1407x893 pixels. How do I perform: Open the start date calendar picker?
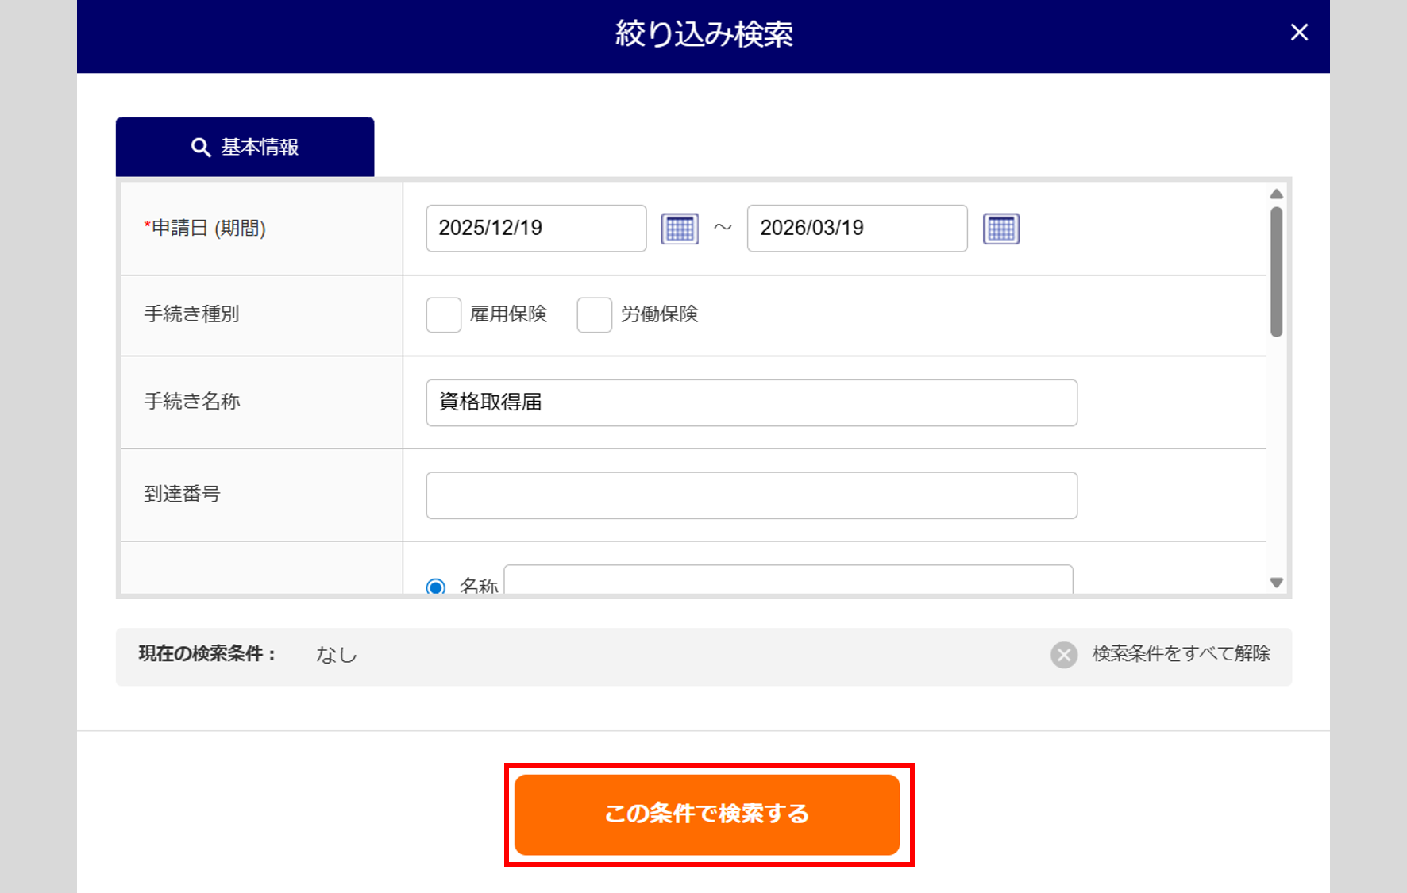click(x=680, y=229)
